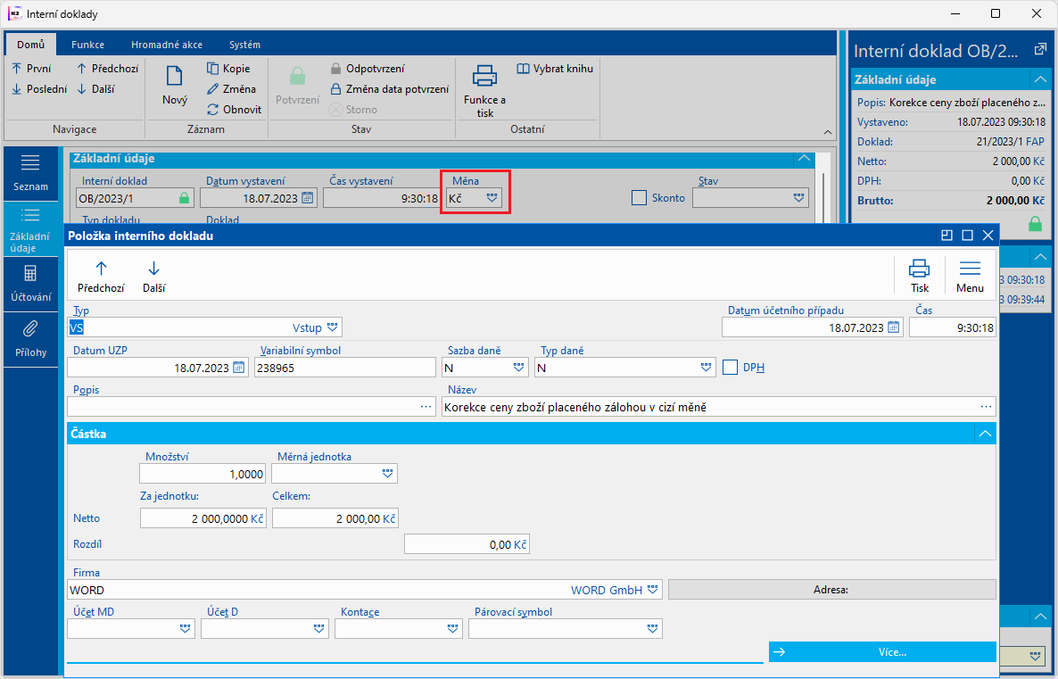
Task: Toggle the DPH checkbox
Action: coord(730,368)
